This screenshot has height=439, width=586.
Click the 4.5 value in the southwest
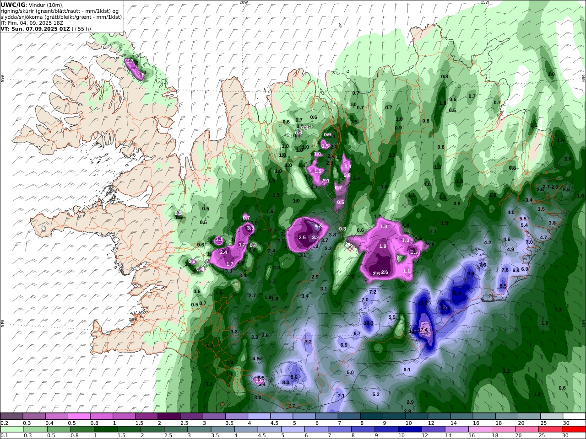[256, 359]
